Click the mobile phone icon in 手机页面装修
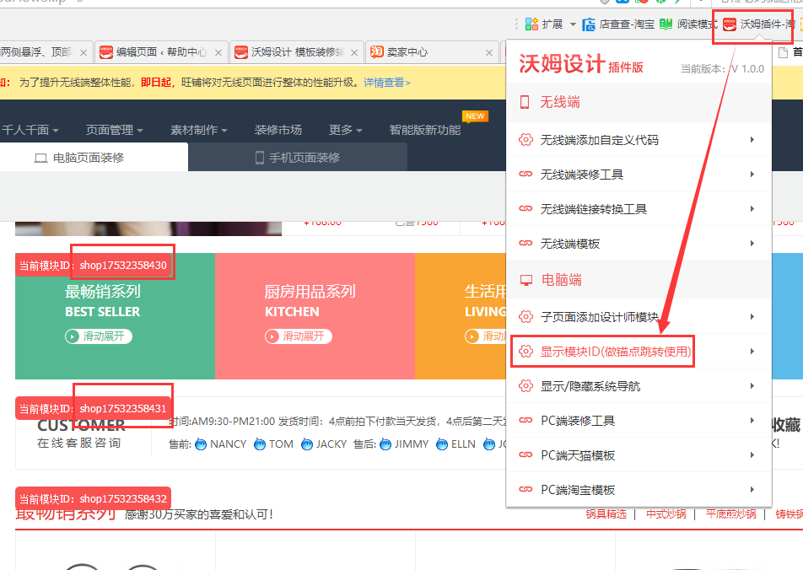This screenshot has height=570, width=803. coord(260,157)
